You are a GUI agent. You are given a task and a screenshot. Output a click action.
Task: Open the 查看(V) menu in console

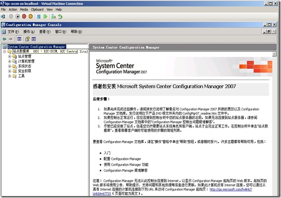coord(44,32)
